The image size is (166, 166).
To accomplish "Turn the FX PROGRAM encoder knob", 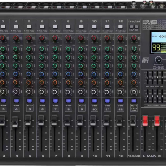I will coord(158,60).
